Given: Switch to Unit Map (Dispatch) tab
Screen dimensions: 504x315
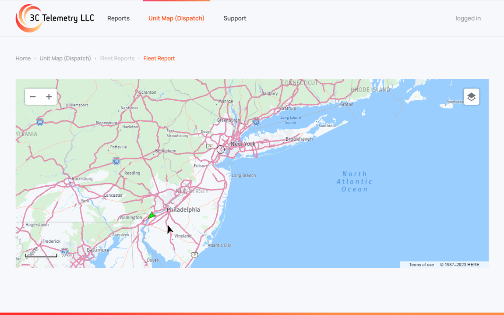Looking at the screenshot, I should [176, 18].
